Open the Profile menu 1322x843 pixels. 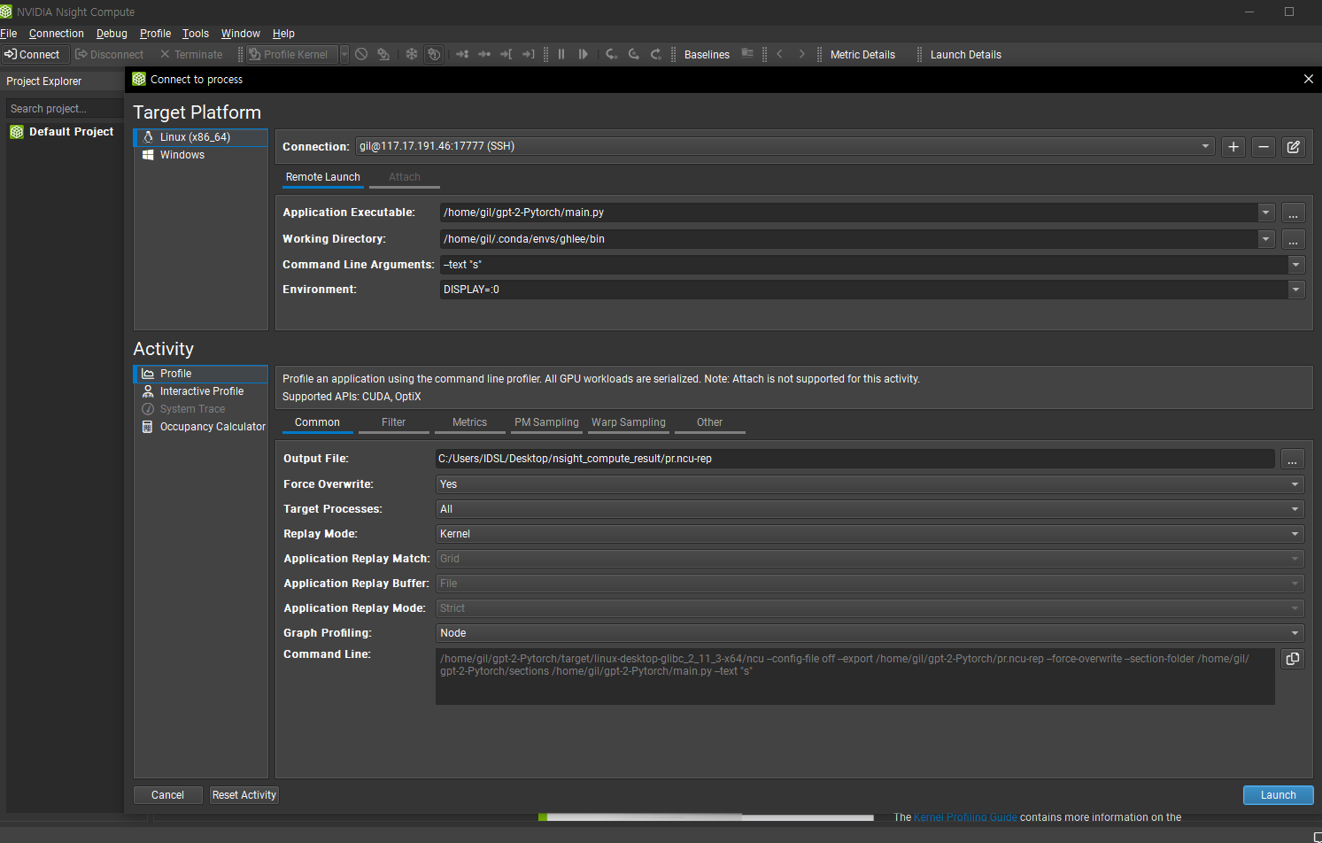(155, 34)
